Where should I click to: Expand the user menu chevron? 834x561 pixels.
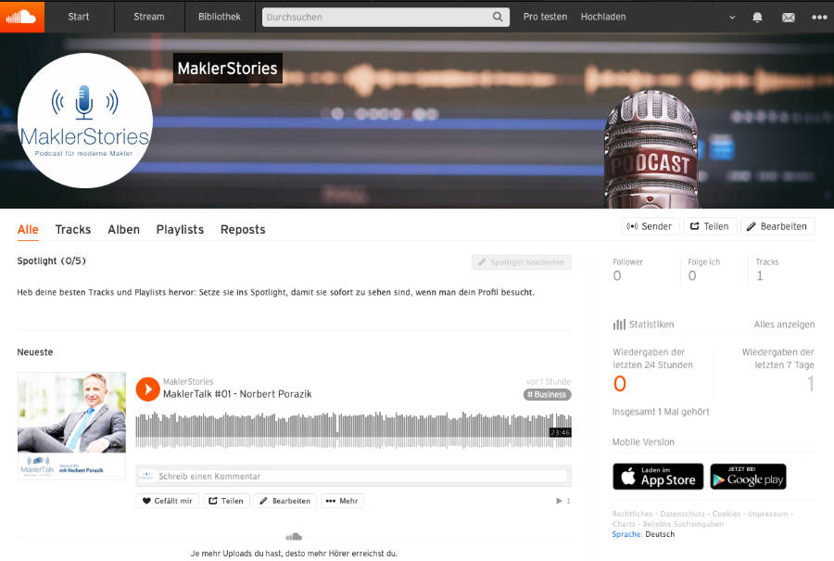pyautogui.click(x=732, y=17)
